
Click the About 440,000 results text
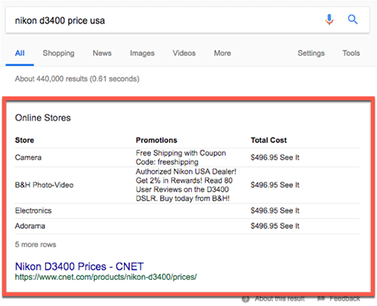coord(77,79)
